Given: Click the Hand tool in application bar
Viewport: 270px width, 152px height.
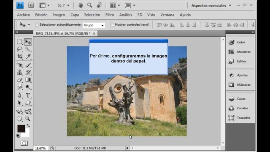Looking at the screenshot, I should click(81, 5).
